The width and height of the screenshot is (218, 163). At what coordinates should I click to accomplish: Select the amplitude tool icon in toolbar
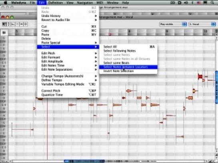(17, 24)
